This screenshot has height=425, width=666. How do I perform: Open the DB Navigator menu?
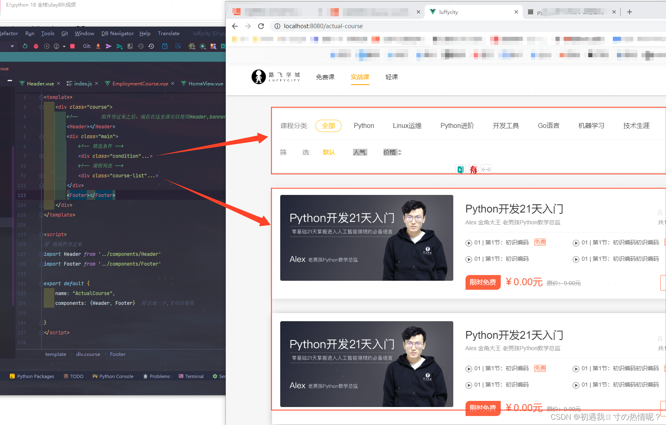pos(117,34)
